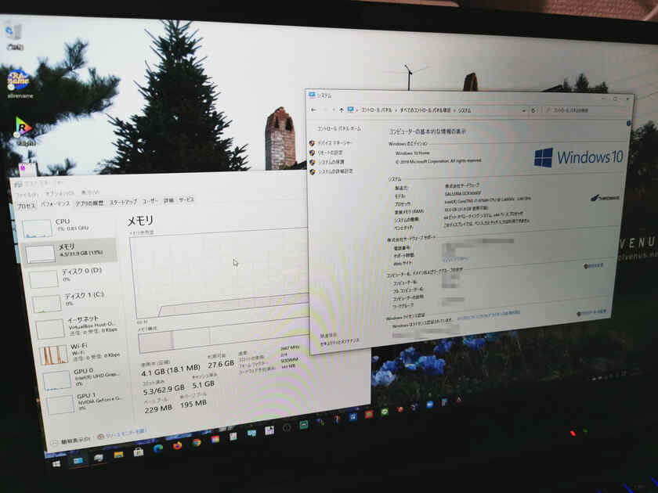Open the allrename desktop shortcut
658x493 pixels.
(18, 81)
